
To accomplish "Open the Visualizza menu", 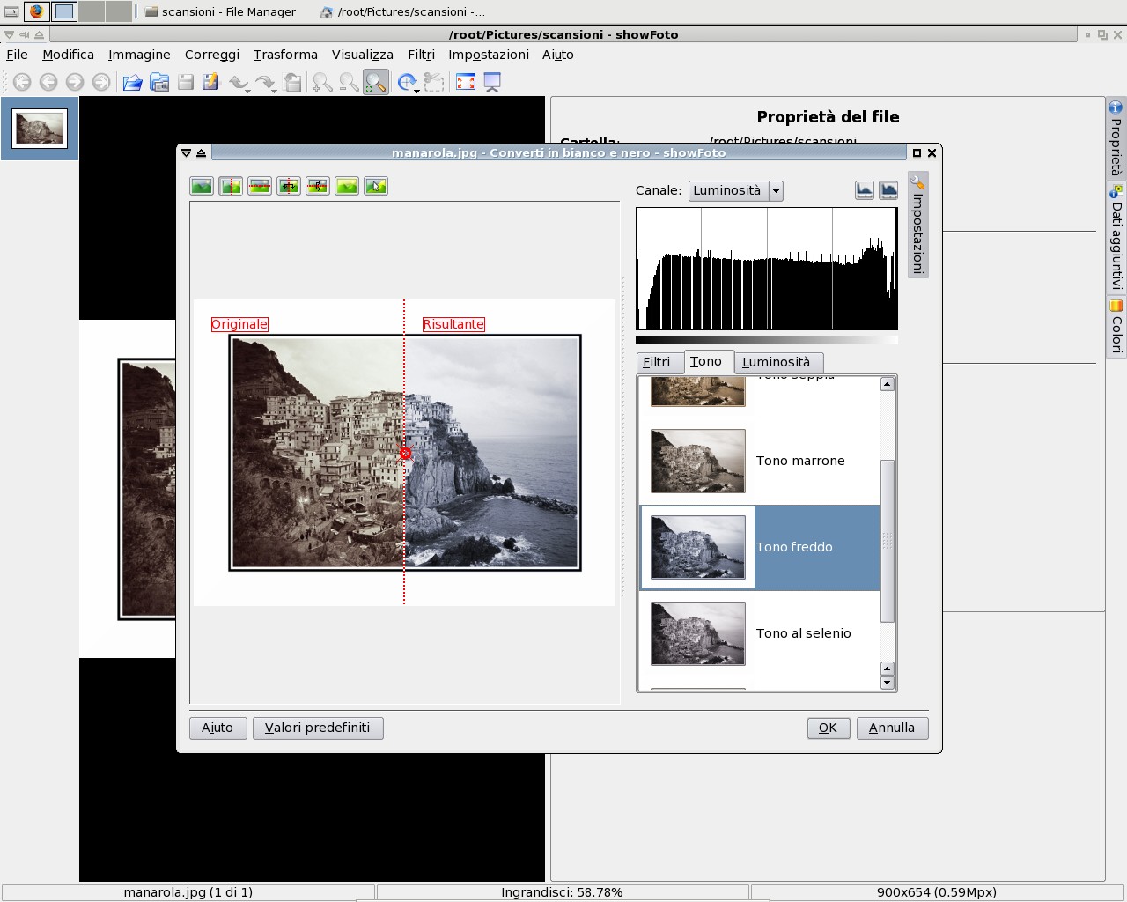I will click(363, 55).
